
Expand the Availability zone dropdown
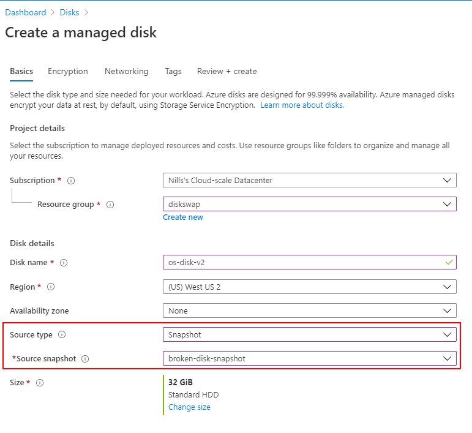pyautogui.click(x=309, y=311)
